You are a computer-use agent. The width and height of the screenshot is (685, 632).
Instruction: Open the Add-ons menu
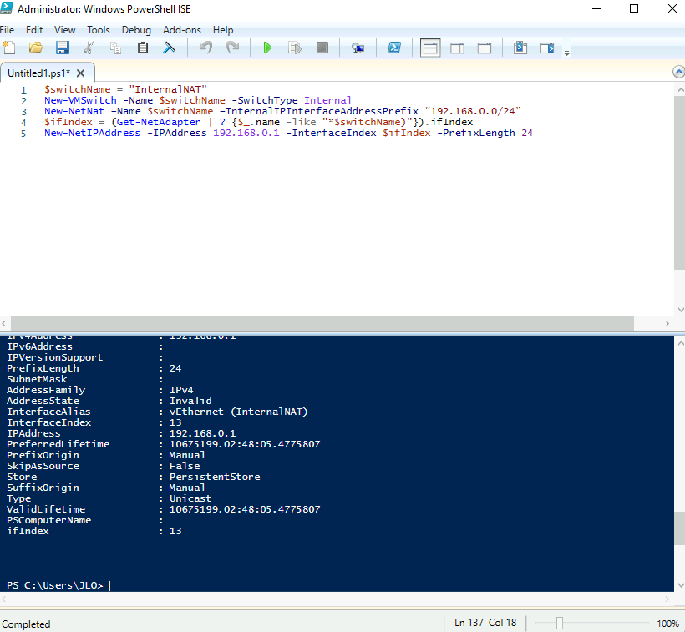pos(182,30)
